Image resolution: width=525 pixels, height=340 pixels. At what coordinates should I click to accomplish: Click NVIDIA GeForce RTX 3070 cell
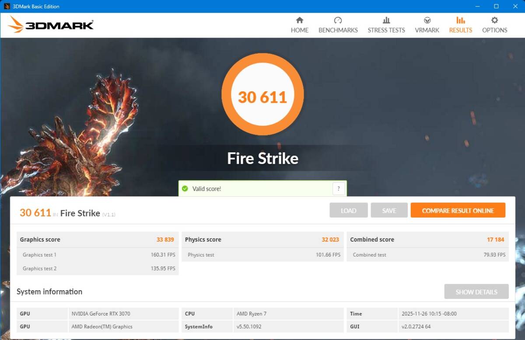[x=124, y=314]
